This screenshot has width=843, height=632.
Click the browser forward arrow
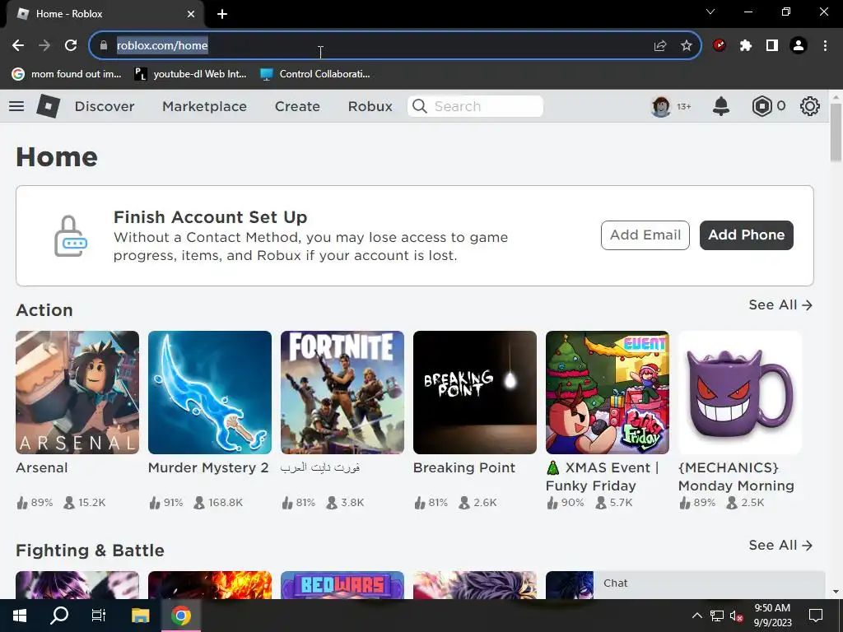(x=44, y=46)
